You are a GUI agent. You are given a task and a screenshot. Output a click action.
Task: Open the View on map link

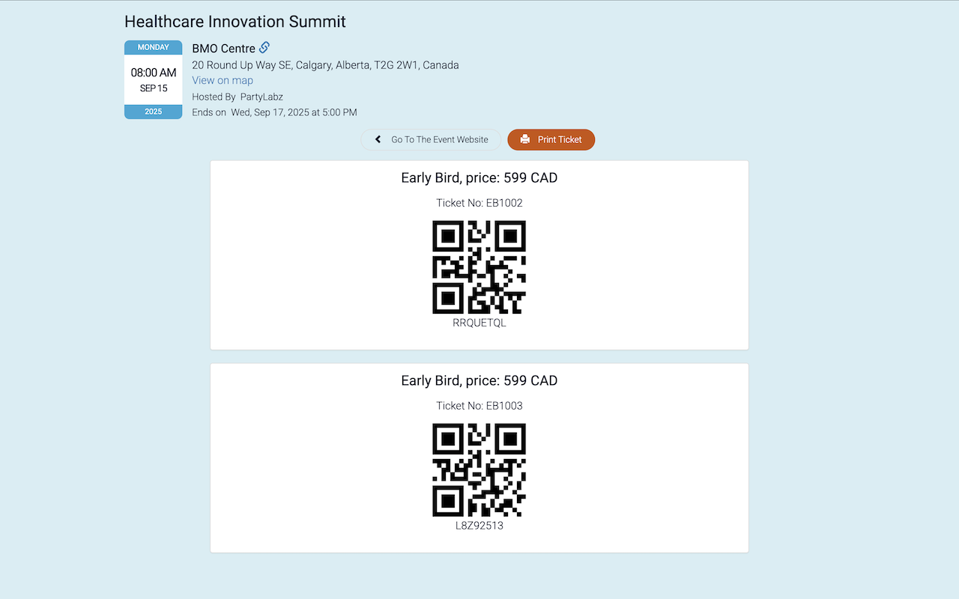click(223, 80)
